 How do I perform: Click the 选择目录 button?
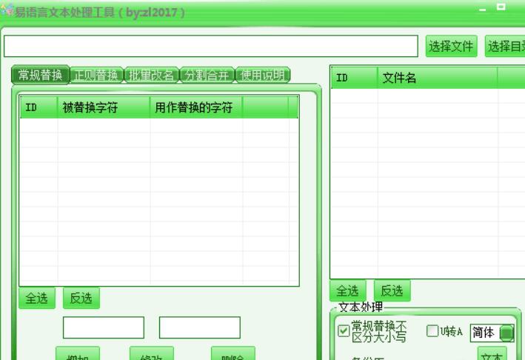[505, 46]
